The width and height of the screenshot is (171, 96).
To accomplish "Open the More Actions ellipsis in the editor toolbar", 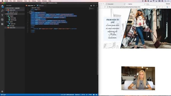I will pos(97,6).
